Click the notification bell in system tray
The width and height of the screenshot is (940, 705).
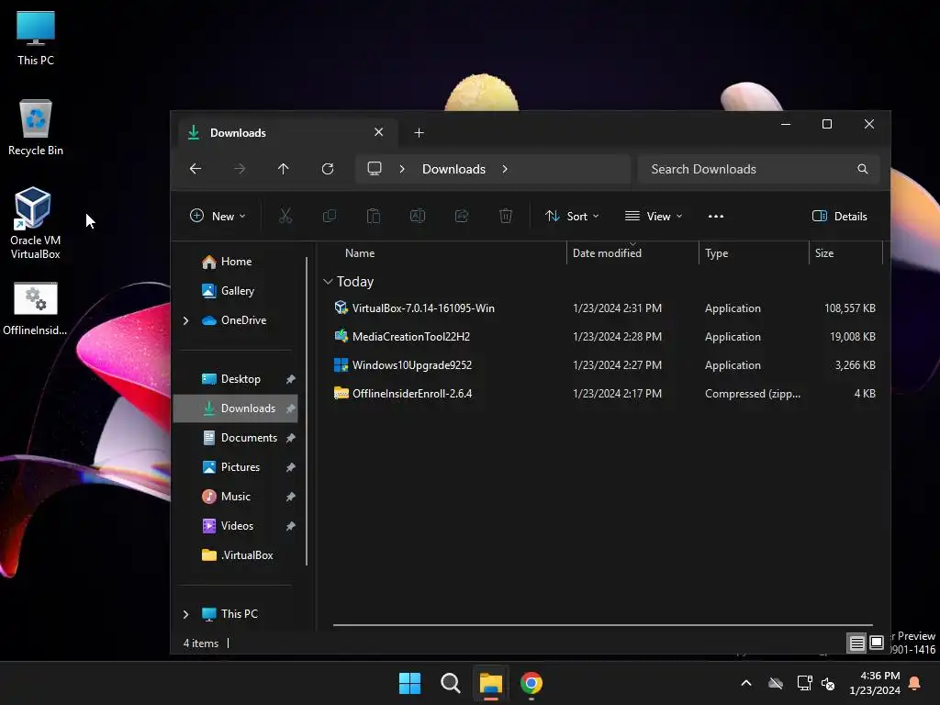[x=915, y=683]
